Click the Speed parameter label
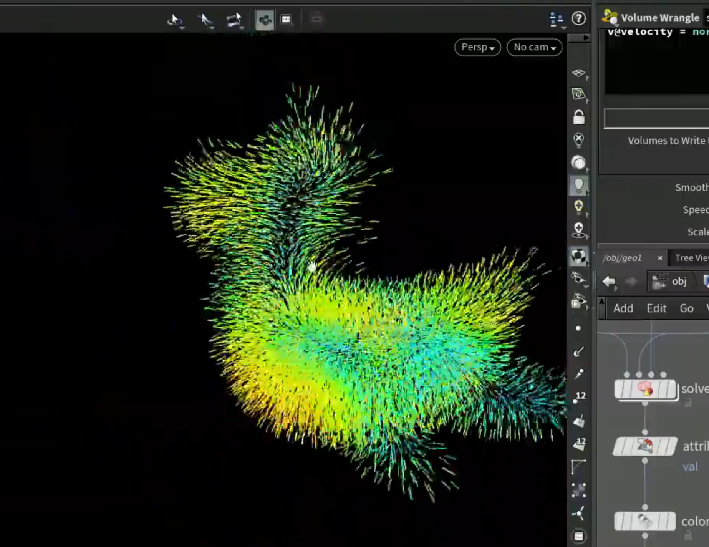Image resolution: width=709 pixels, height=547 pixels. [696, 210]
